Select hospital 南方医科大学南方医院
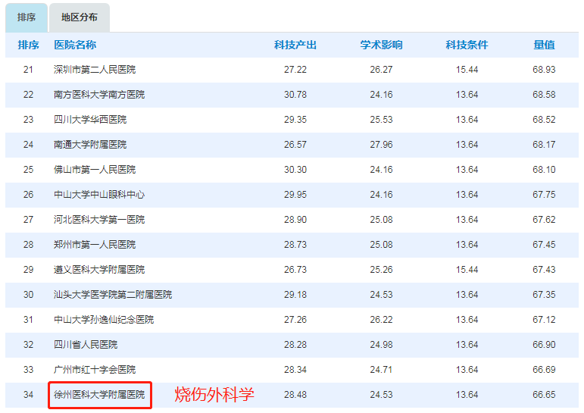The image size is (584, 413). pos(99,95)
